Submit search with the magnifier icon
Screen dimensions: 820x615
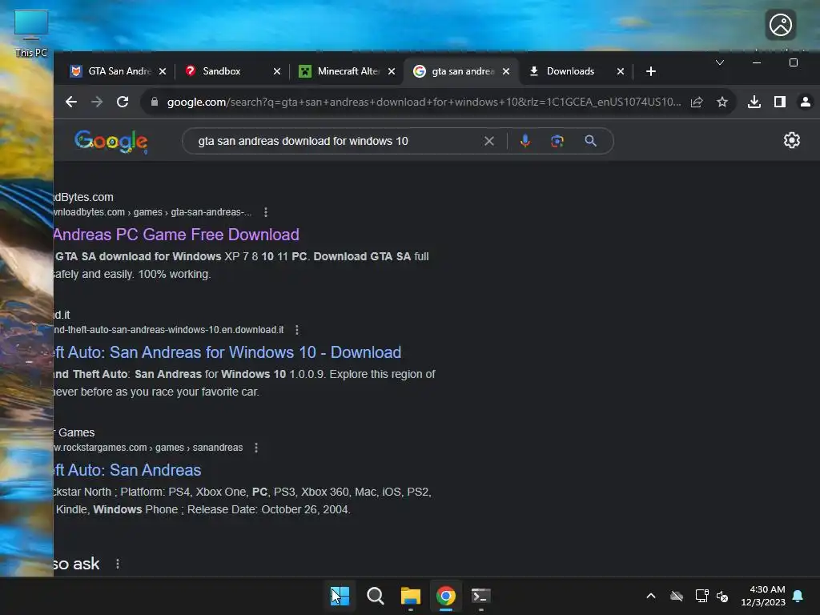590,141
